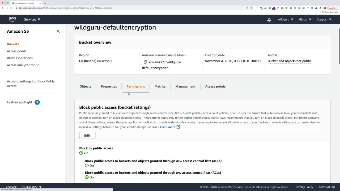Open the wildguru account dropdown
The image size is (340, 191).
click(286, 19)
